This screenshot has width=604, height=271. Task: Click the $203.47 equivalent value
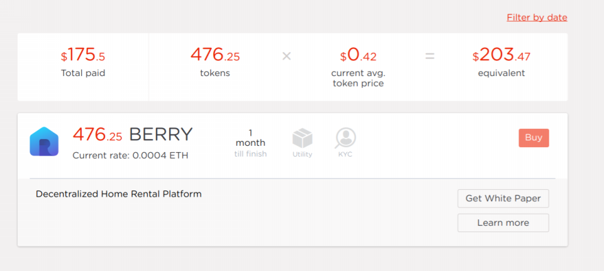tap(501, 55)
